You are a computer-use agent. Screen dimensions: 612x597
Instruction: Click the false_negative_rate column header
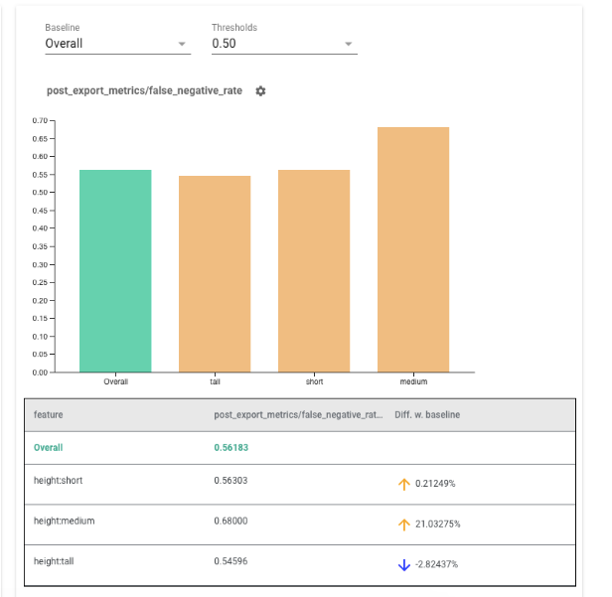tap(298, 415)
